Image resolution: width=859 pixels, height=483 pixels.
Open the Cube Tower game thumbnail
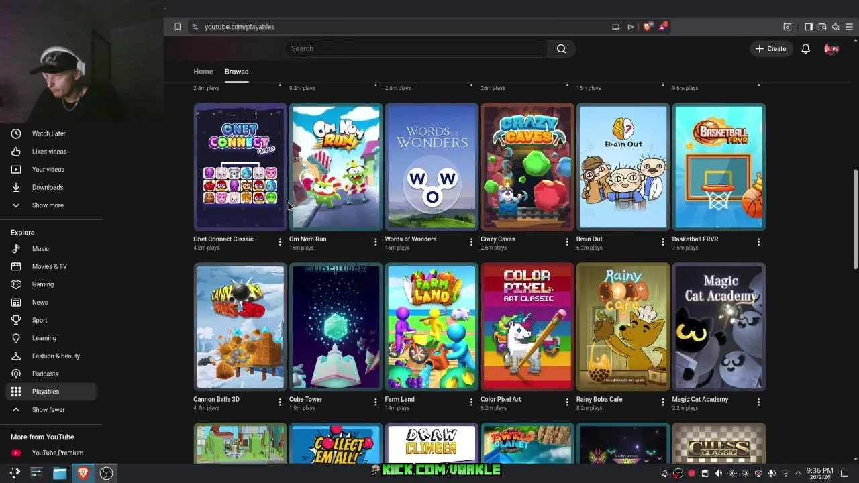pos(336,327)
